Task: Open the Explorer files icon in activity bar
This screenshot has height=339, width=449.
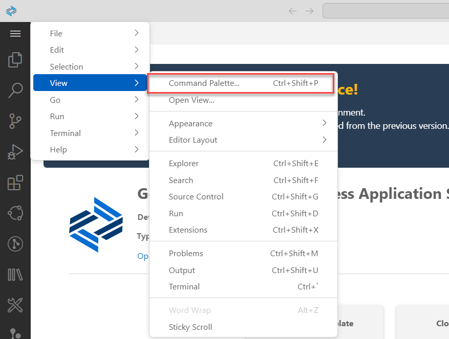Action: (x=15, y=60)
